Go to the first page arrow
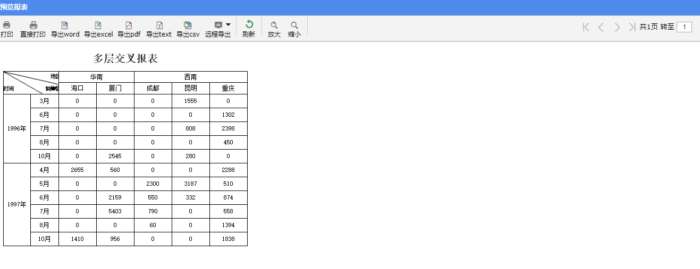This screenshot has height=269, width=700. [586, 27]
